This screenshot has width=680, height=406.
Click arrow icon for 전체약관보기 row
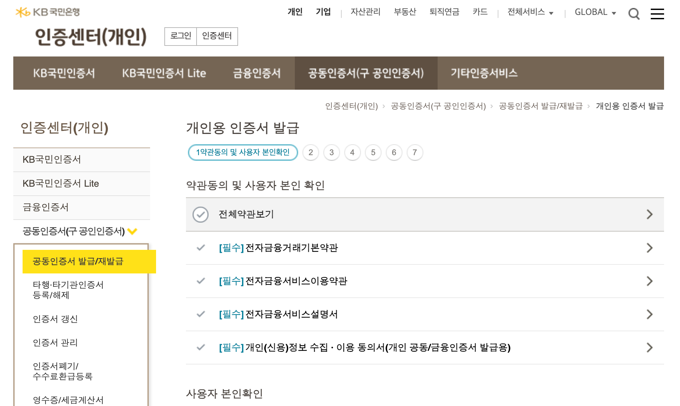click(650, 214)
